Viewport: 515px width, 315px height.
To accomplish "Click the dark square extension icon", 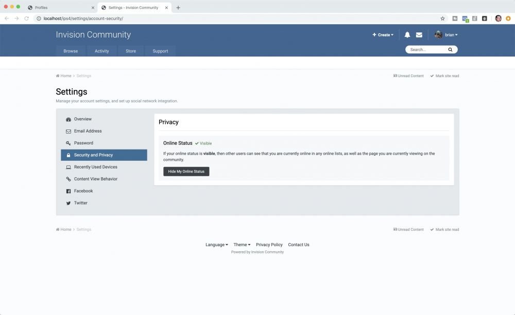I will coord(485,18).
